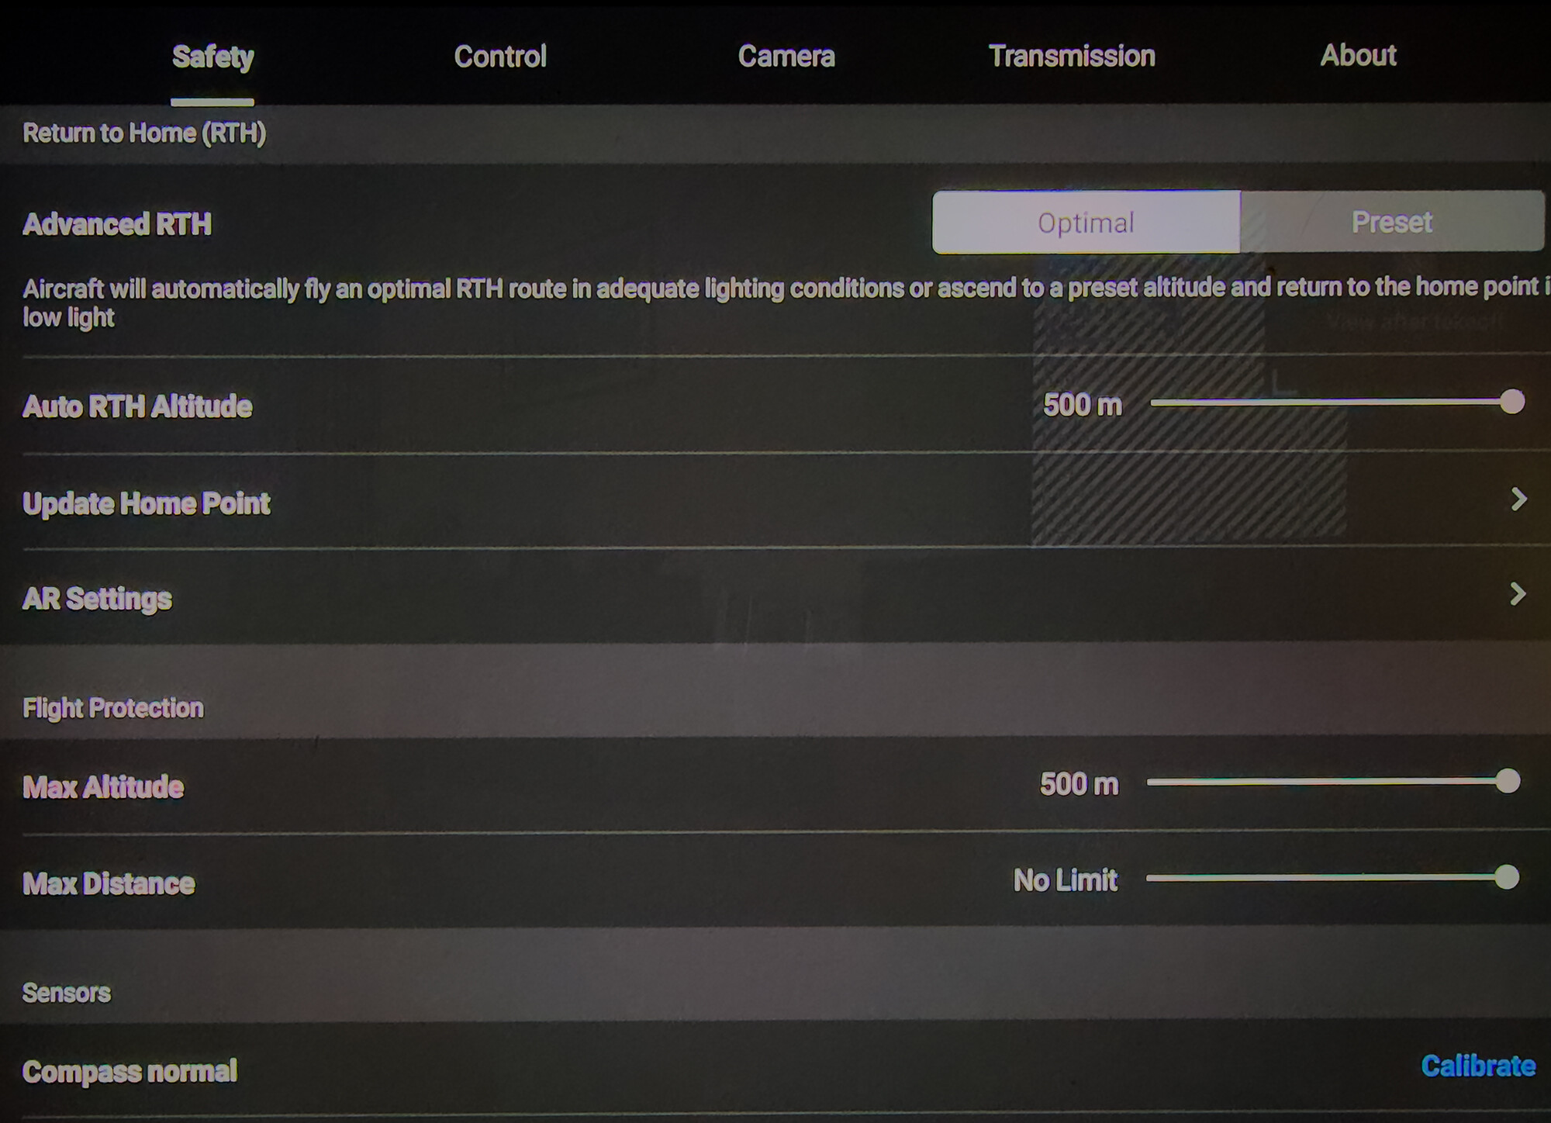The height and width of the screenshot is (1123, 1551).
Task: Open the Control tab
Action: click(x=500, y=57)
